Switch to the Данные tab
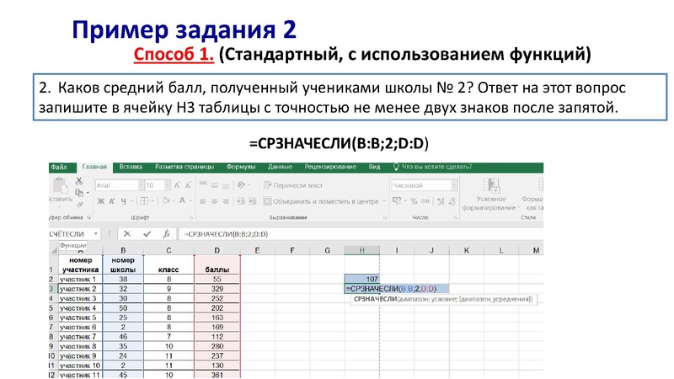This screenshot has width=674, height=379. [x=280, y=167]
